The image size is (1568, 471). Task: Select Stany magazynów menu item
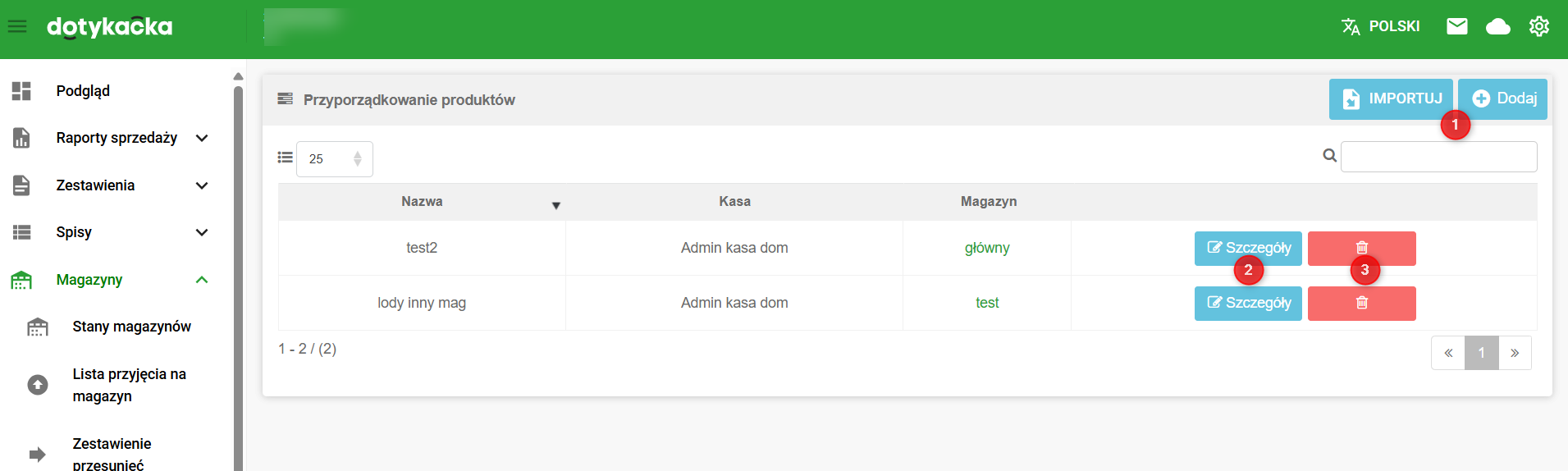click(131, 327)
